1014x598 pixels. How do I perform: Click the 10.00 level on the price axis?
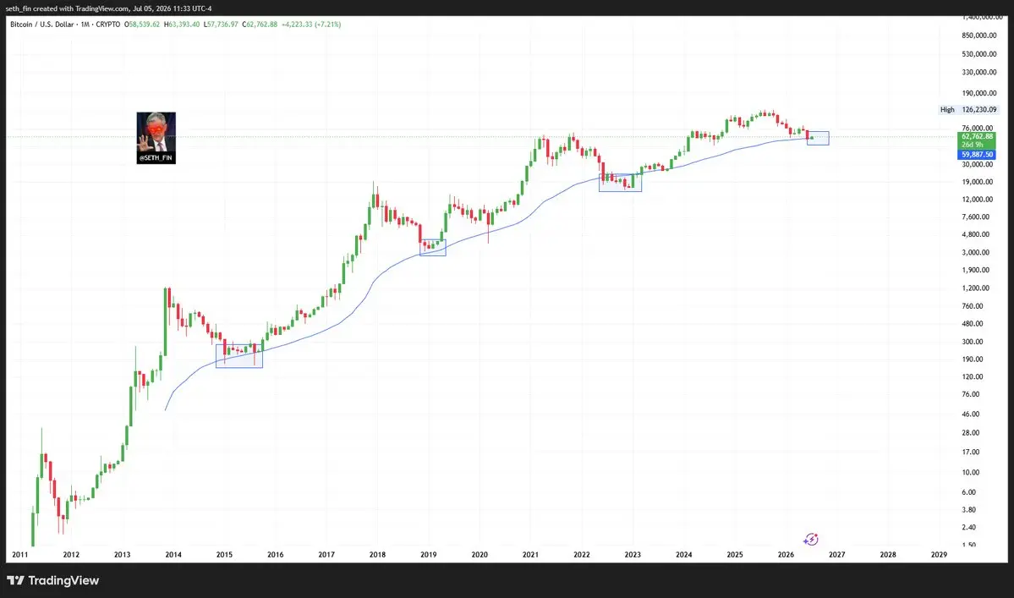click(970, 473)
